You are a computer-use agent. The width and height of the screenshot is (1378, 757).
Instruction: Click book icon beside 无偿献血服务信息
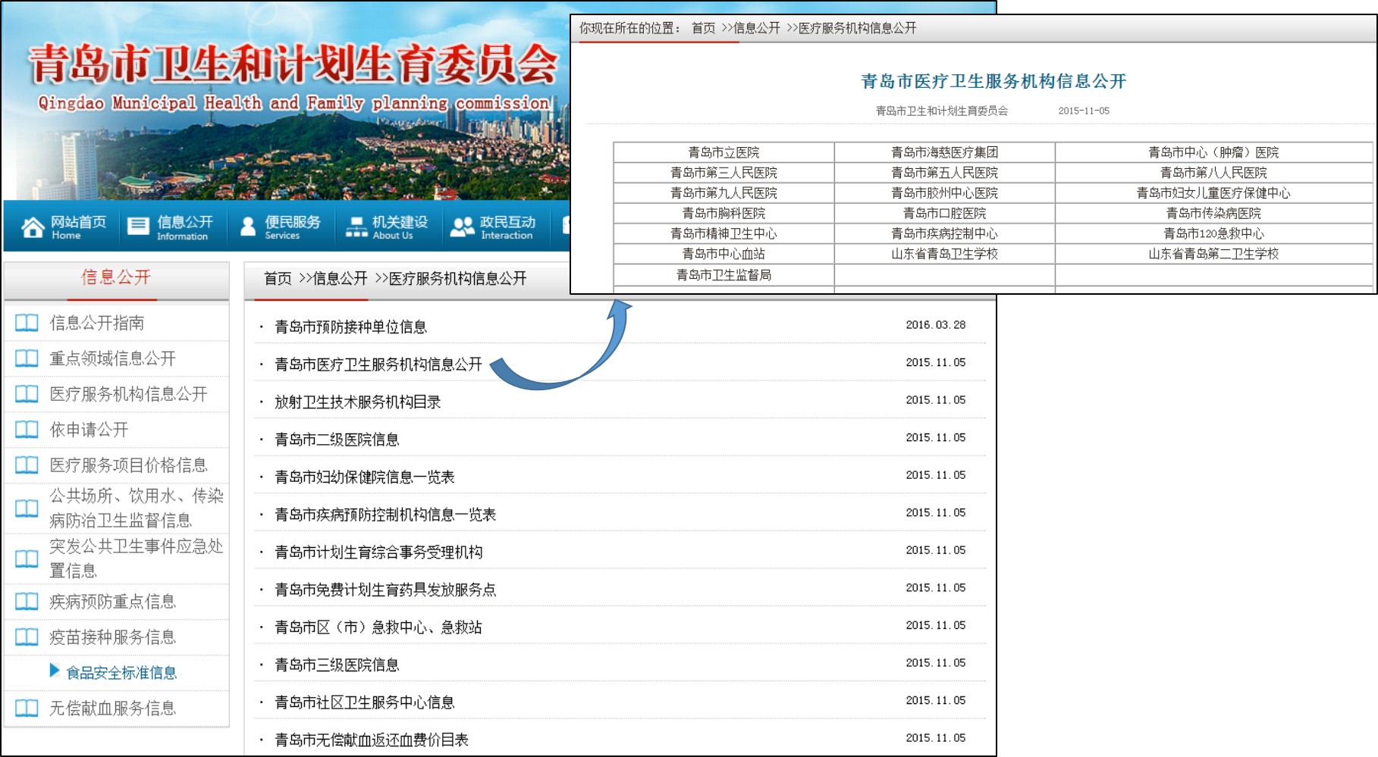coord(27,709)
